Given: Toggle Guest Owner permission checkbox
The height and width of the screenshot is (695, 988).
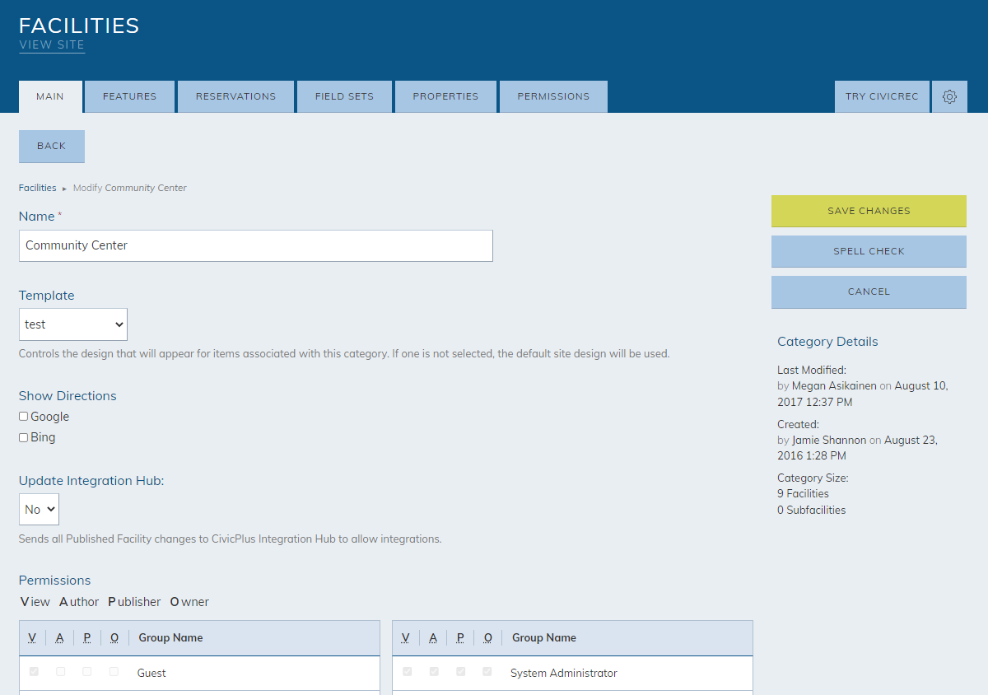Looking at the screenshot, I should pyautogui.click(x=114, y=672).
